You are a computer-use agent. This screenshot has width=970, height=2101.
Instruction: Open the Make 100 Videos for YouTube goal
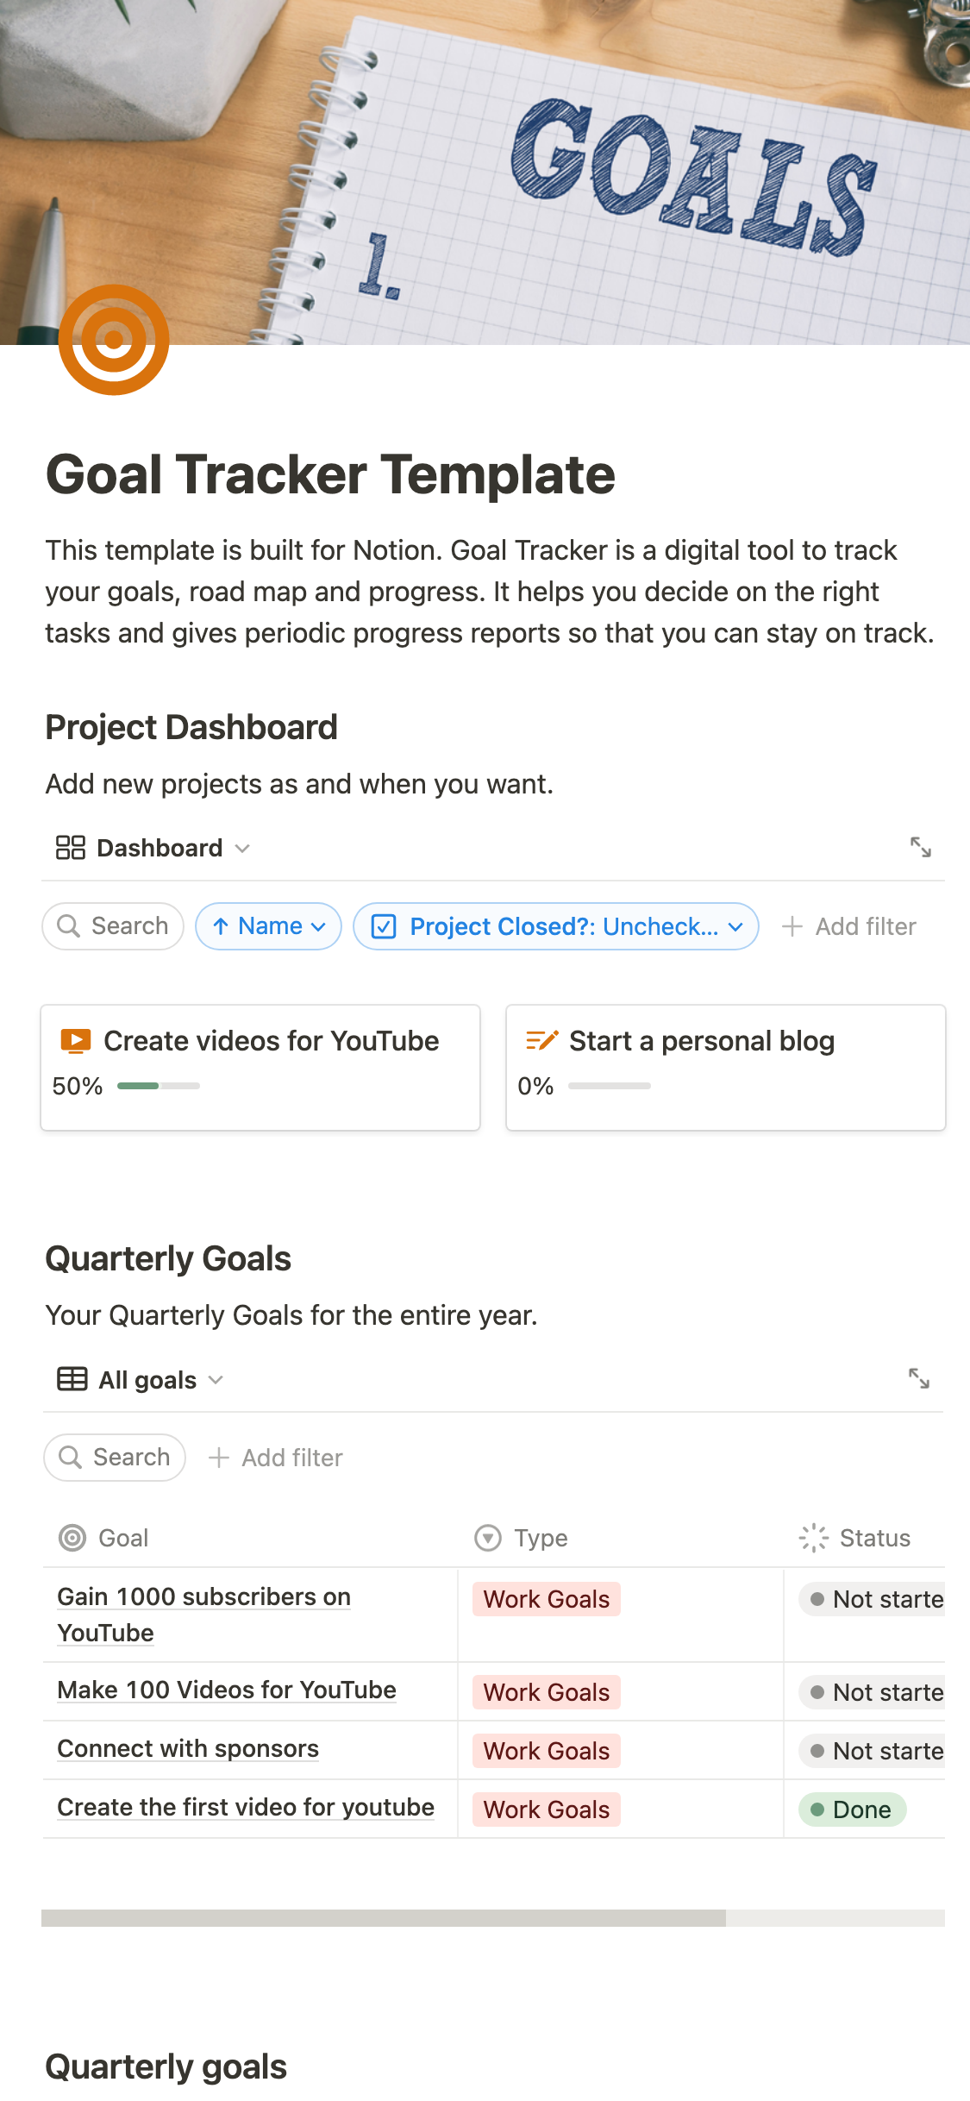[x=227, y=1690]
